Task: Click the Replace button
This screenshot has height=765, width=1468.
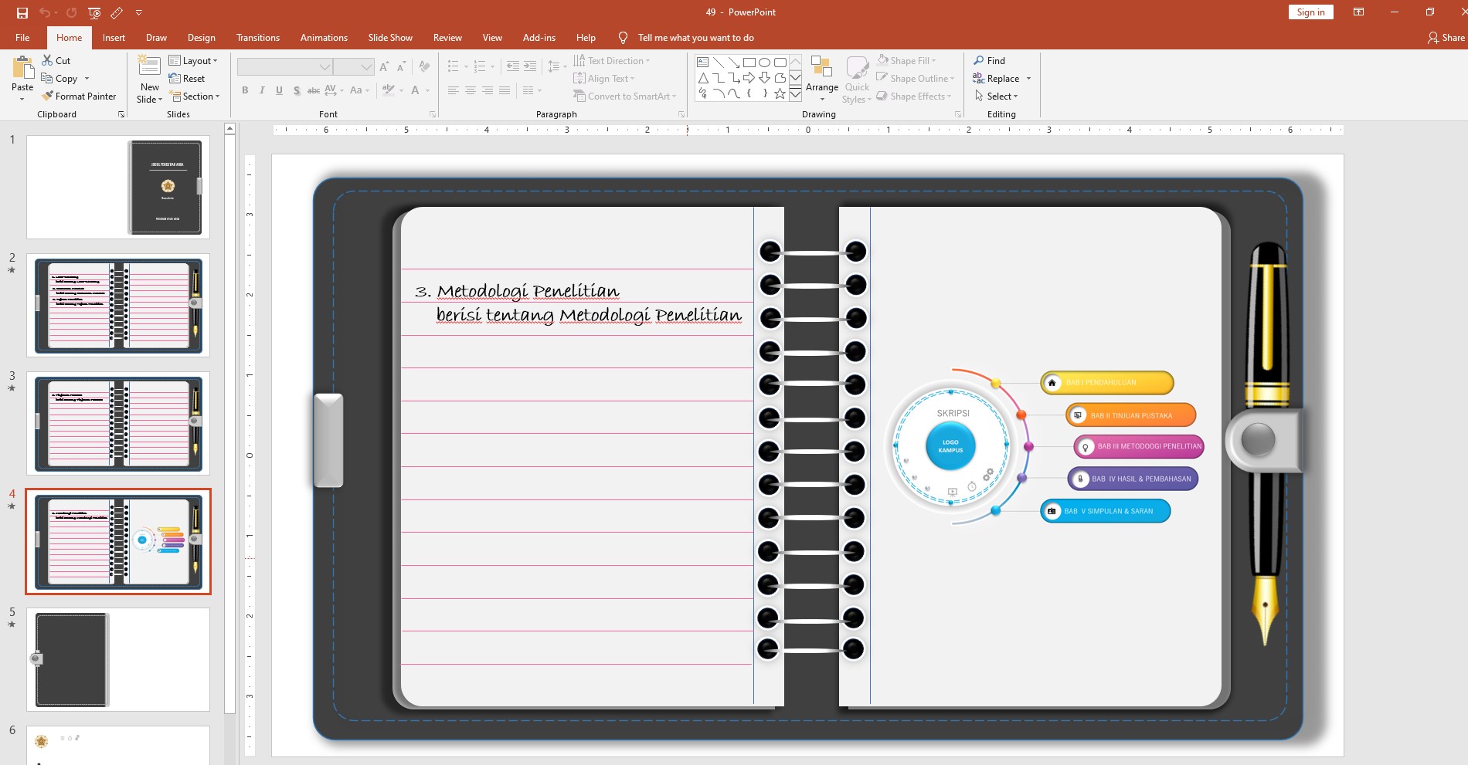Action: coord(996,78)
